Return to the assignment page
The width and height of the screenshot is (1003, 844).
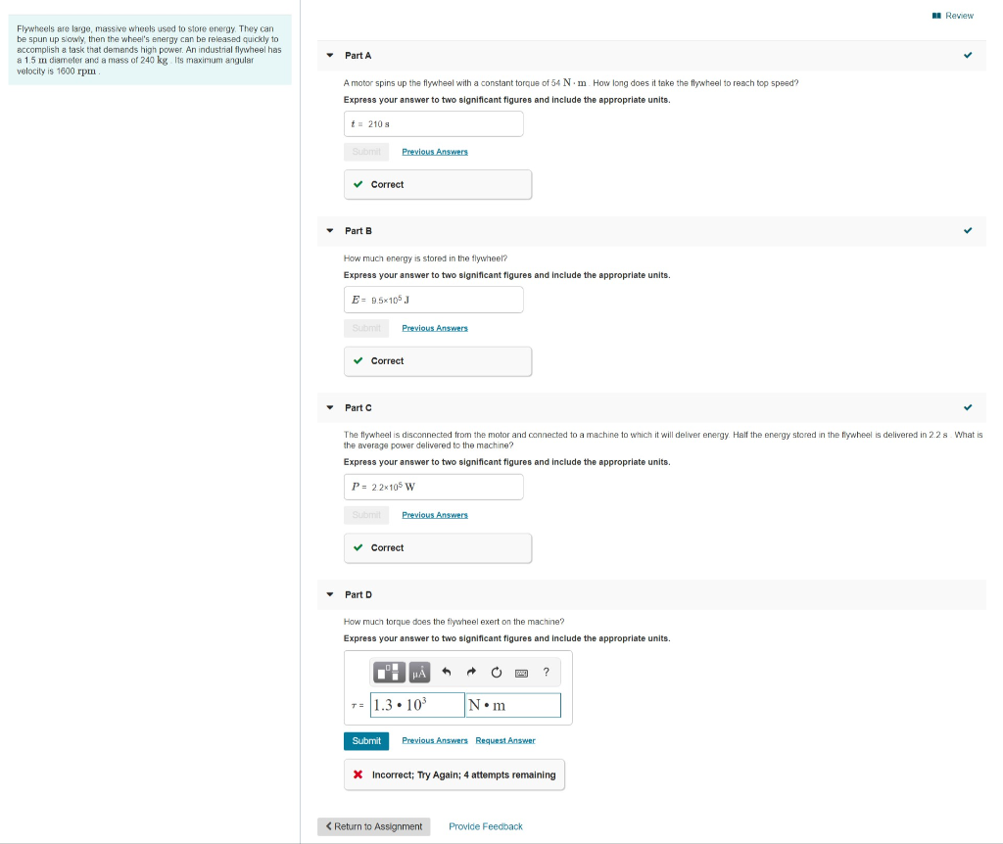coord(373,826)
